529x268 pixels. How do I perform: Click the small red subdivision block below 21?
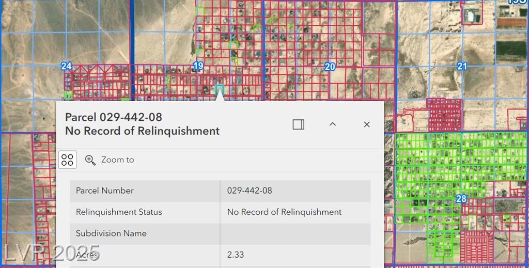pos(445,115)
